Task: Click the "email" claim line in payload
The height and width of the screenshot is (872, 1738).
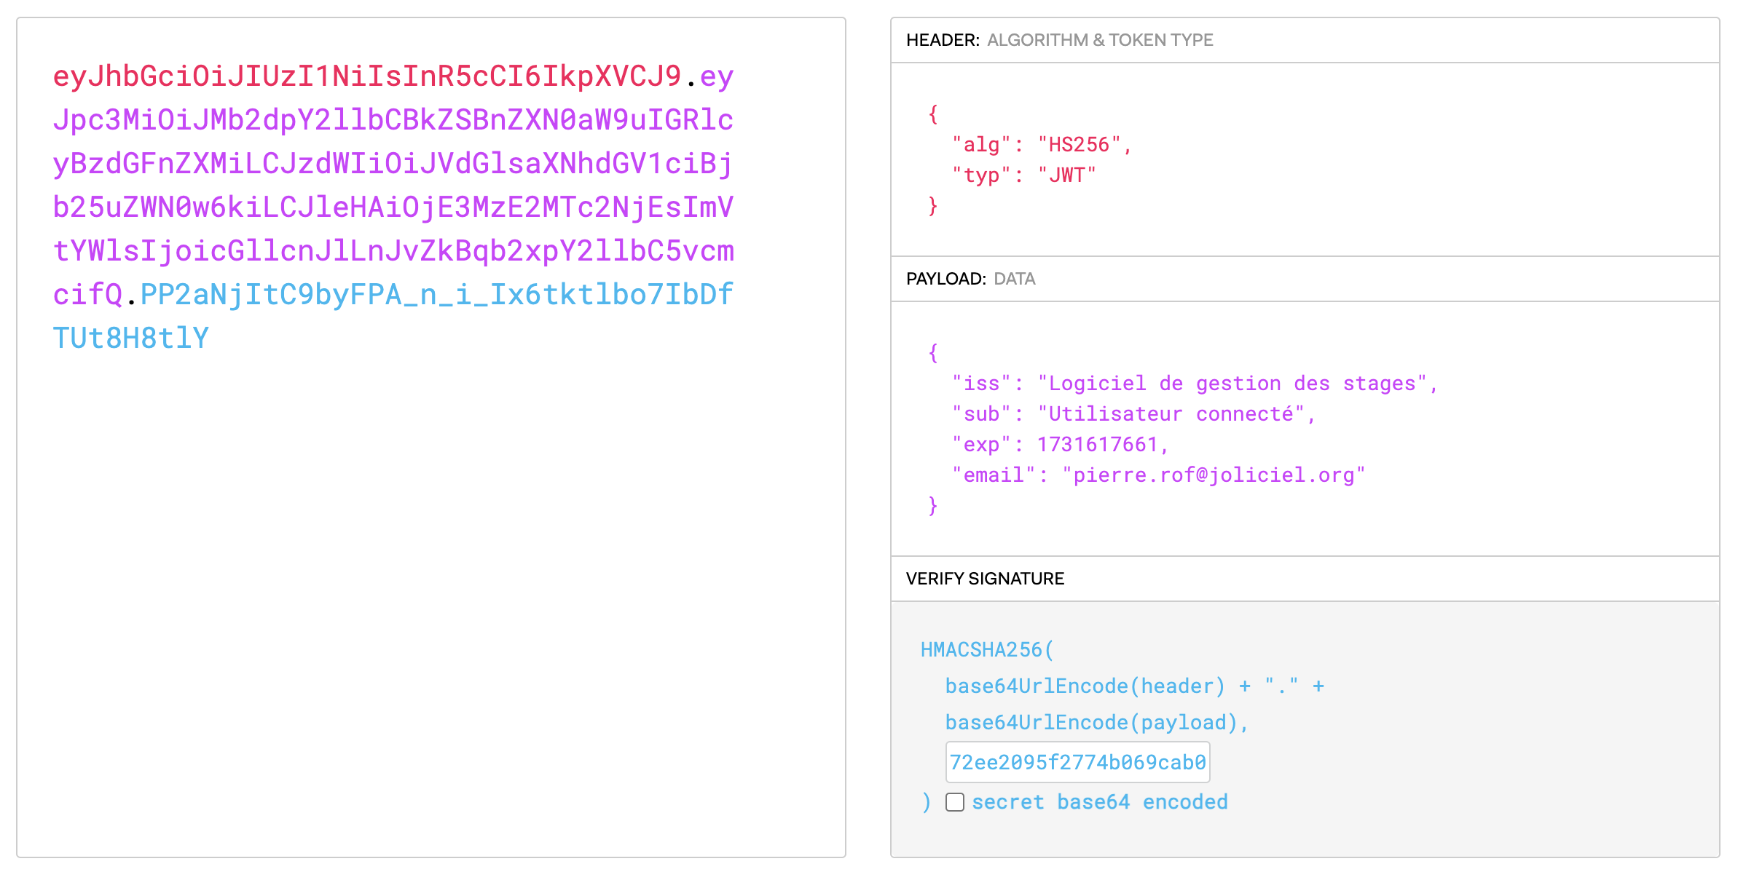Action: point(1157,475)
